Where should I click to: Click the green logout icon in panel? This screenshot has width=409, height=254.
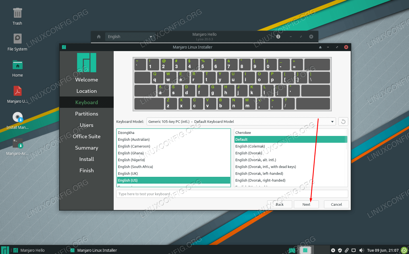coord(404,250)
